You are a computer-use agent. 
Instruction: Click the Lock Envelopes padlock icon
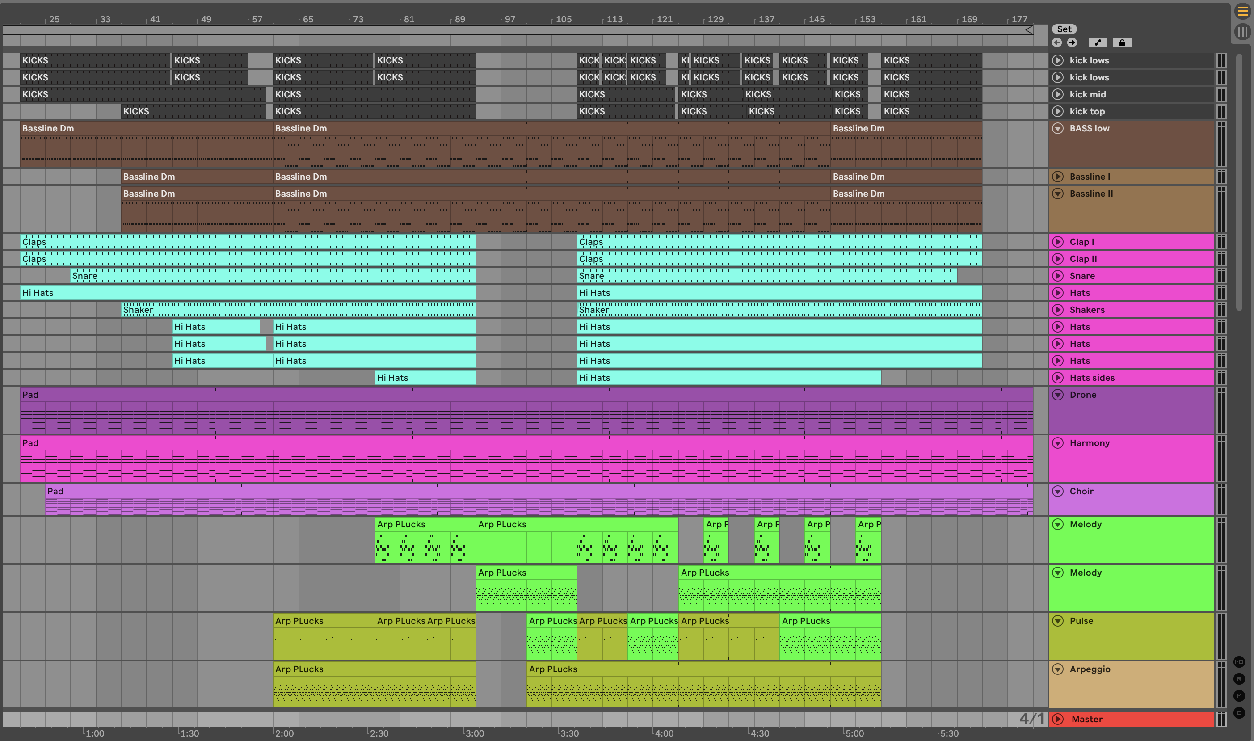pos(1122,42)
